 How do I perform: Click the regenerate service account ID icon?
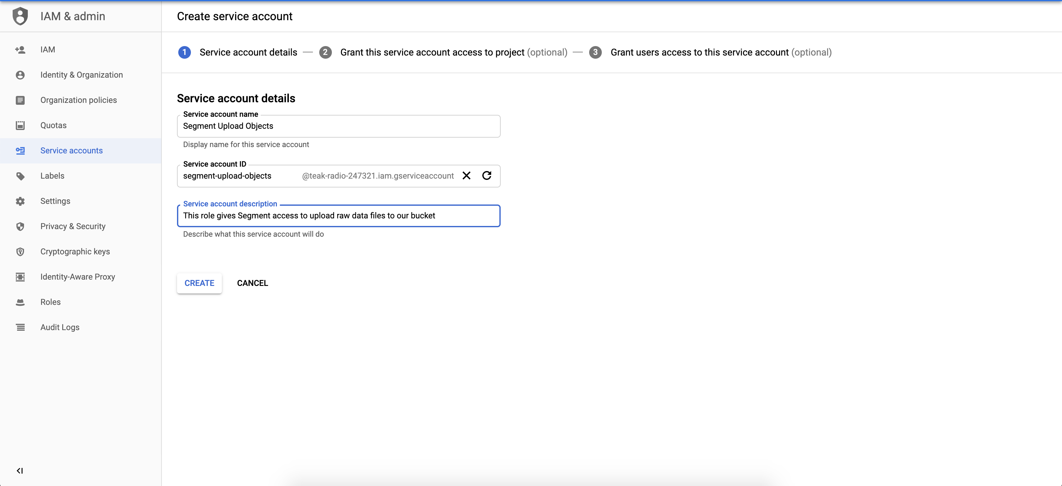point(487,175)
